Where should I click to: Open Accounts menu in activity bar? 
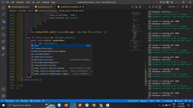[3, 89]
